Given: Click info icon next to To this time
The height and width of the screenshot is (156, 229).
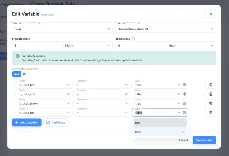Looking at the screenshot, I should pyautogui.click(x=133, y=39).
